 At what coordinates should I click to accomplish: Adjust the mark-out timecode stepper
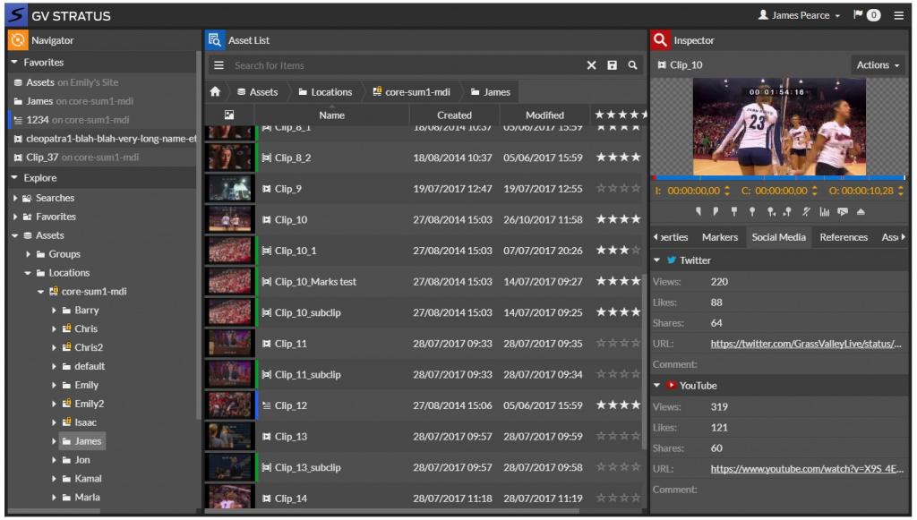(901, 191)
